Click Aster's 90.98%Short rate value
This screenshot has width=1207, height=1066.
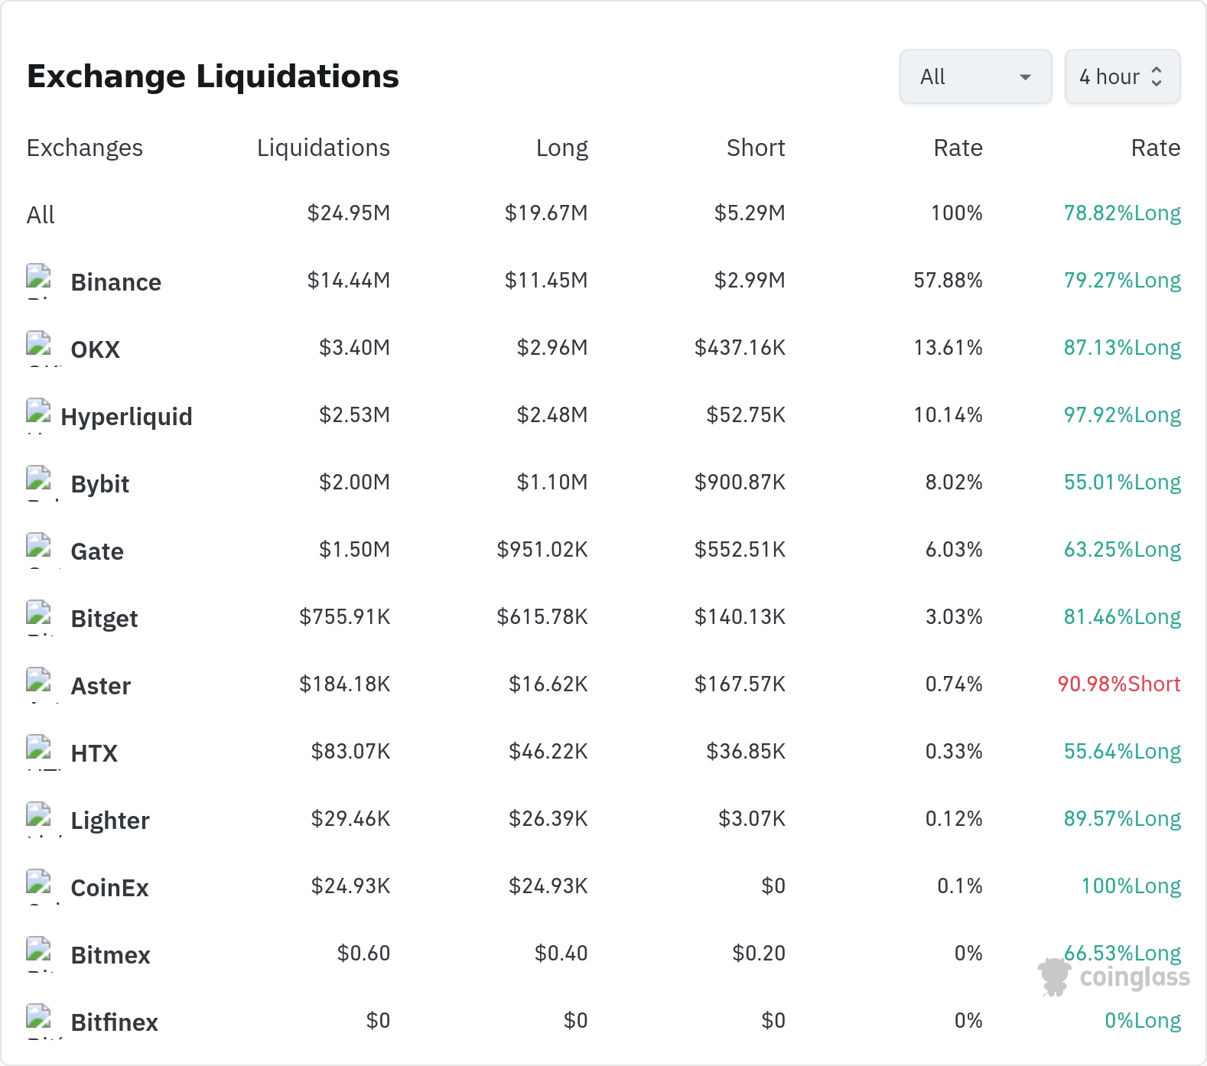(x=1119, y=684)
